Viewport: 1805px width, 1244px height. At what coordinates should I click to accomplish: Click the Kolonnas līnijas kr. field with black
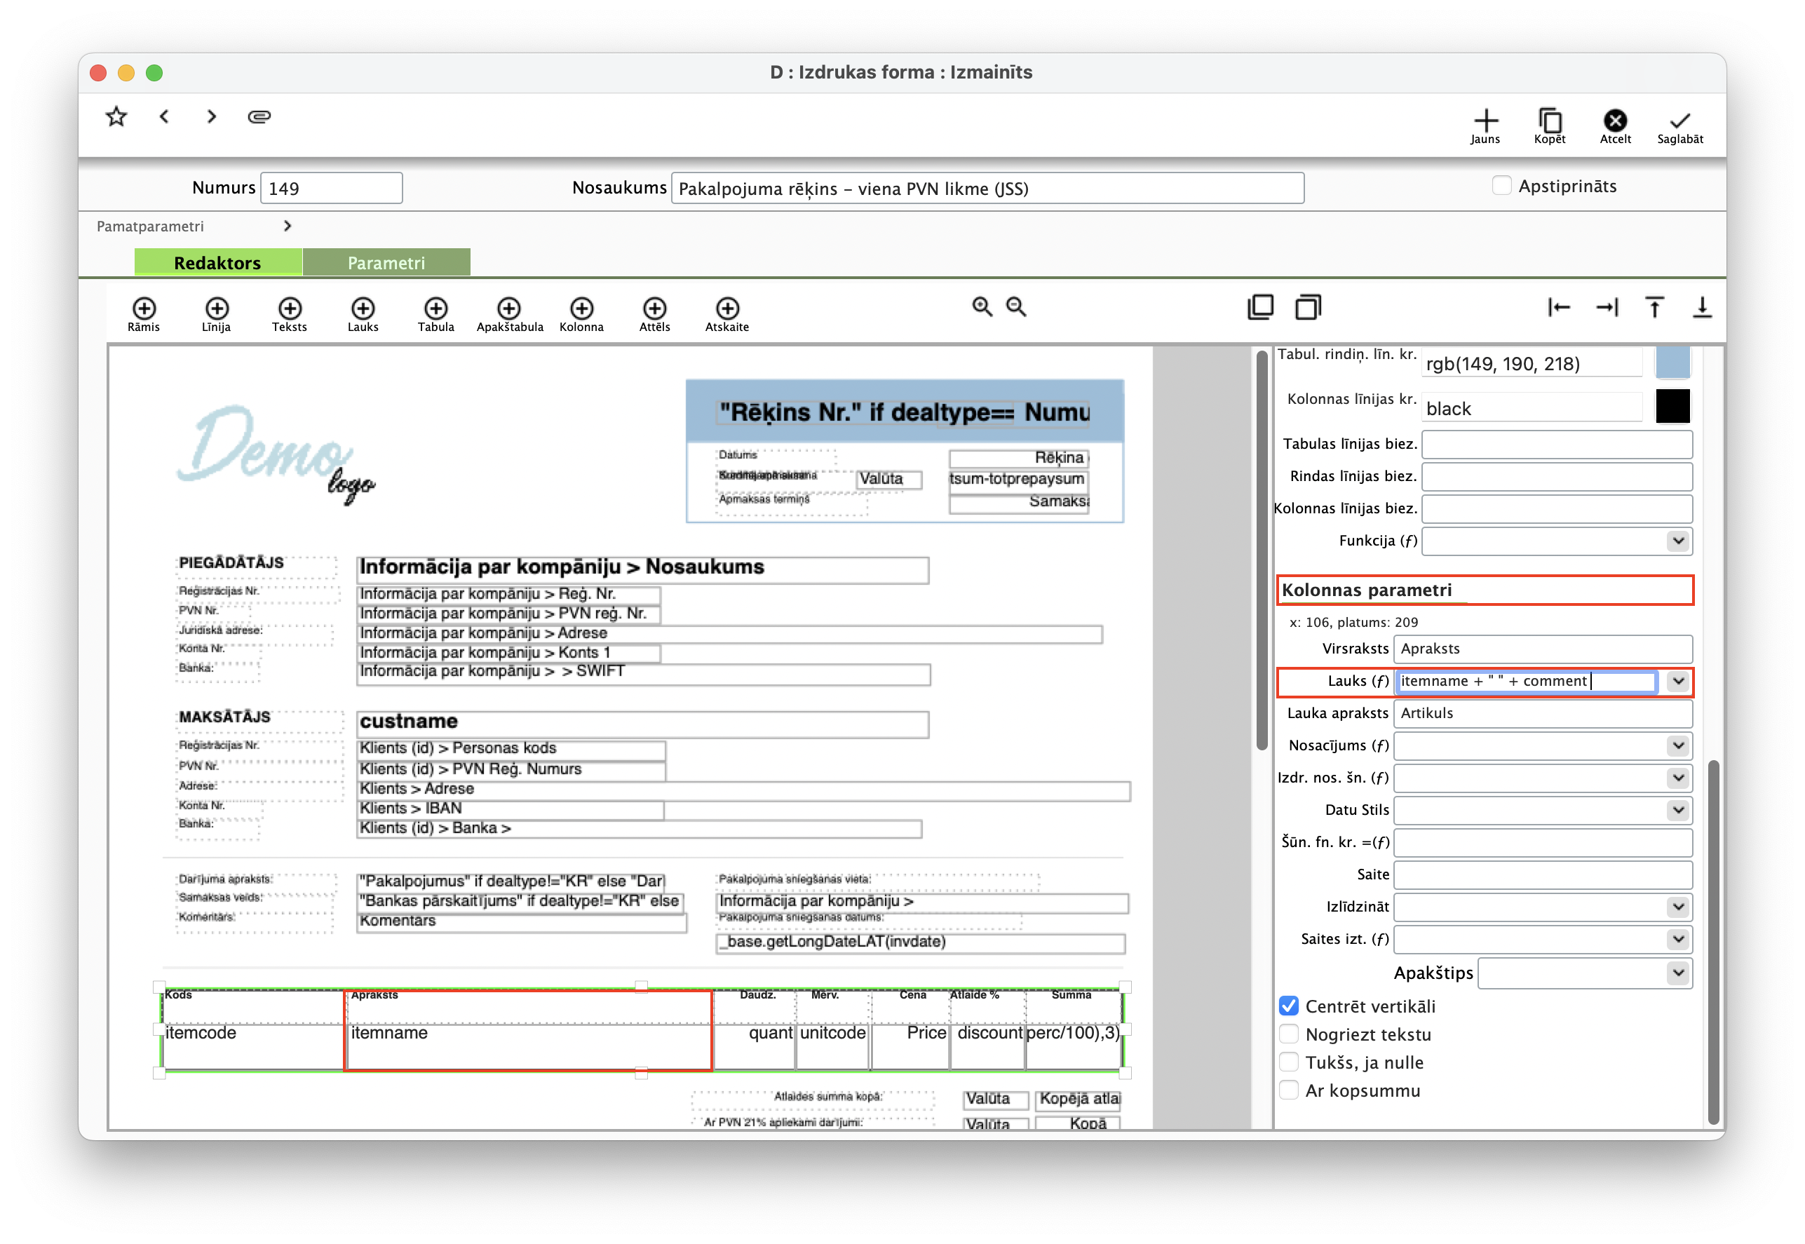tap(1532, 408)
